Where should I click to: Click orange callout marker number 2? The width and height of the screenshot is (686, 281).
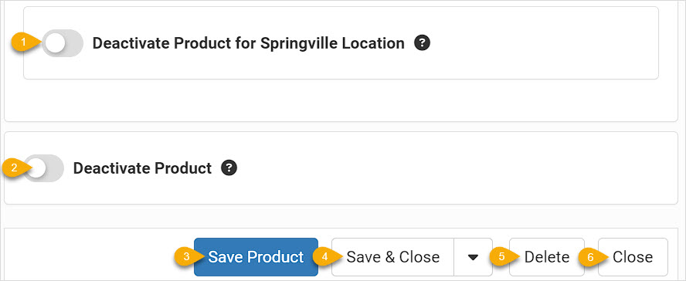coord(15,168)
